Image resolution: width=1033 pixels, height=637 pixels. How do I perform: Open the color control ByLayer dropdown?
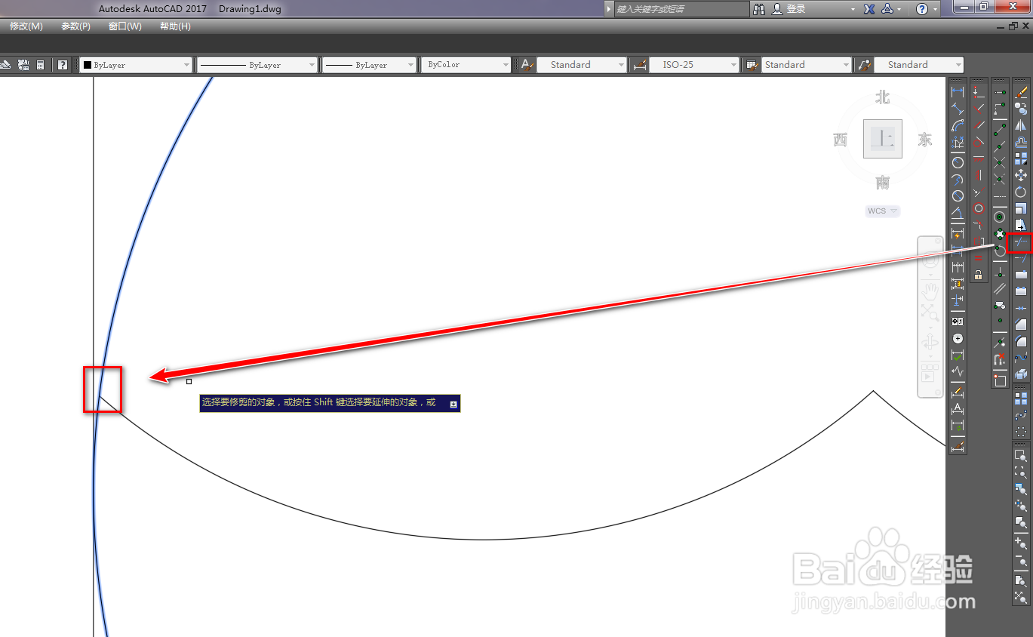(136, 65)
